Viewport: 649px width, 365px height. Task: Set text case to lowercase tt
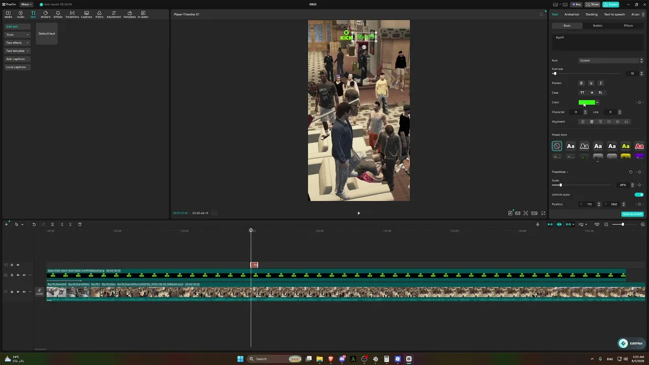(591, 93)
